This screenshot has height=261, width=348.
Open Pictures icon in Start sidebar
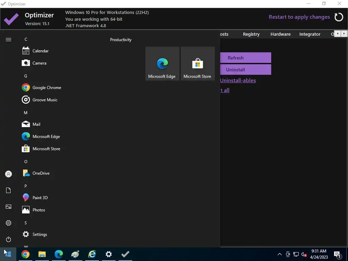(x=8, y=207)
